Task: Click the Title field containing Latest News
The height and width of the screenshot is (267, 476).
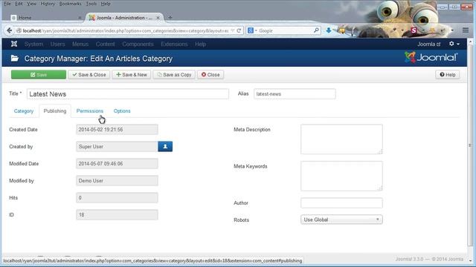Action: point(128,94)
